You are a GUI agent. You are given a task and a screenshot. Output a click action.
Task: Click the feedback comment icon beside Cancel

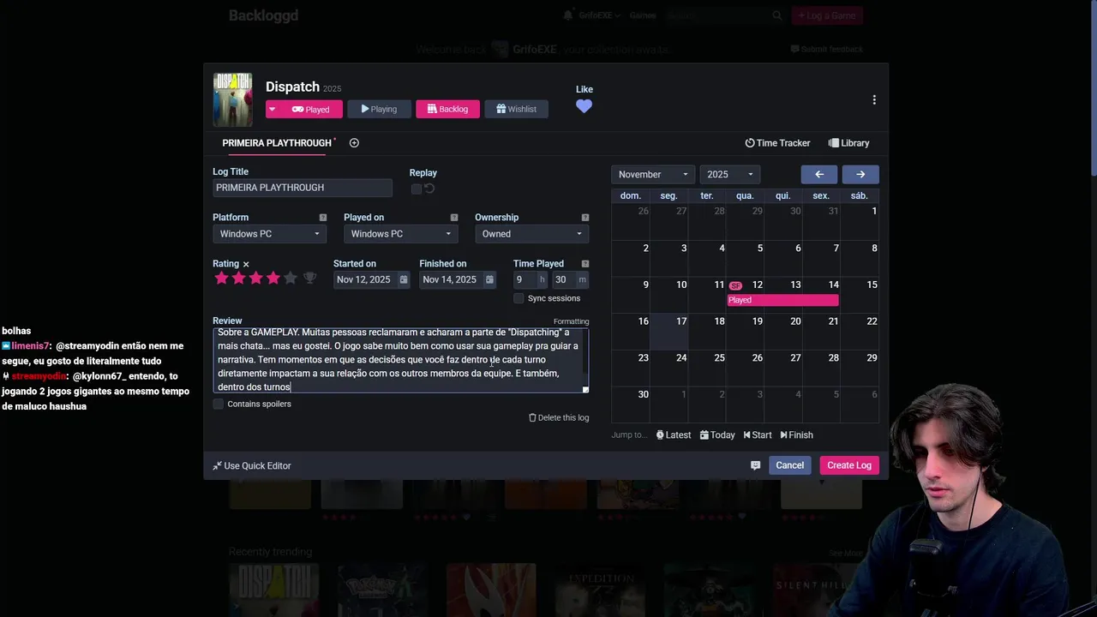[x=755, y=465]
